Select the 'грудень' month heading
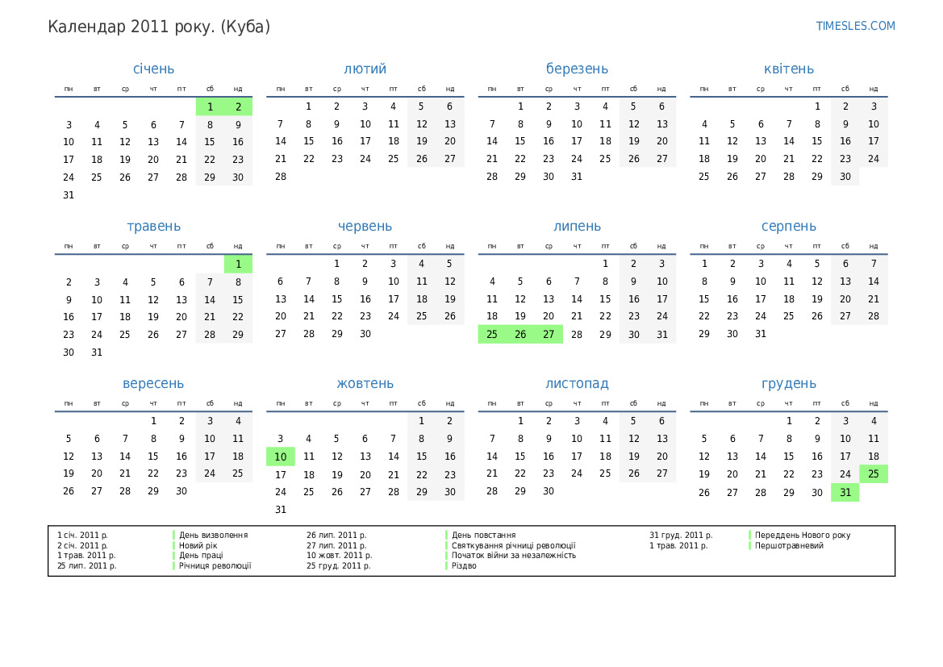943x667 pixels. [x=788, y=384]
